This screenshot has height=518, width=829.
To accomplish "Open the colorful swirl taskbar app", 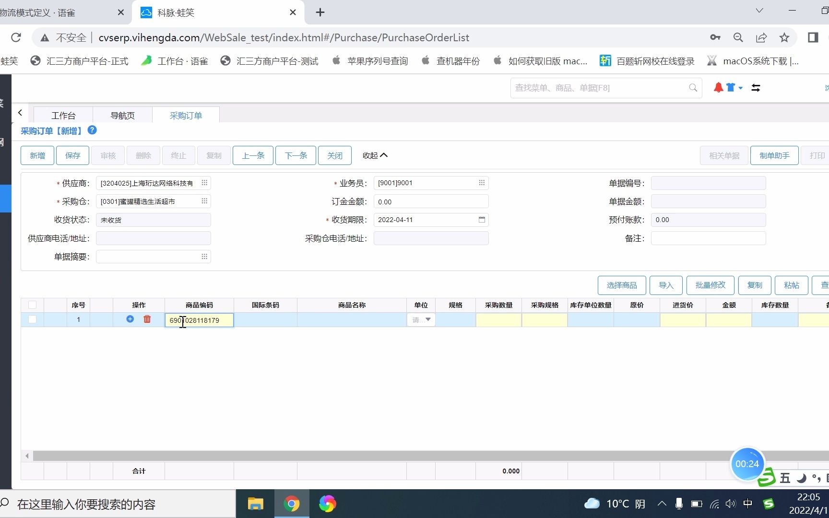I will pos(328,504).
